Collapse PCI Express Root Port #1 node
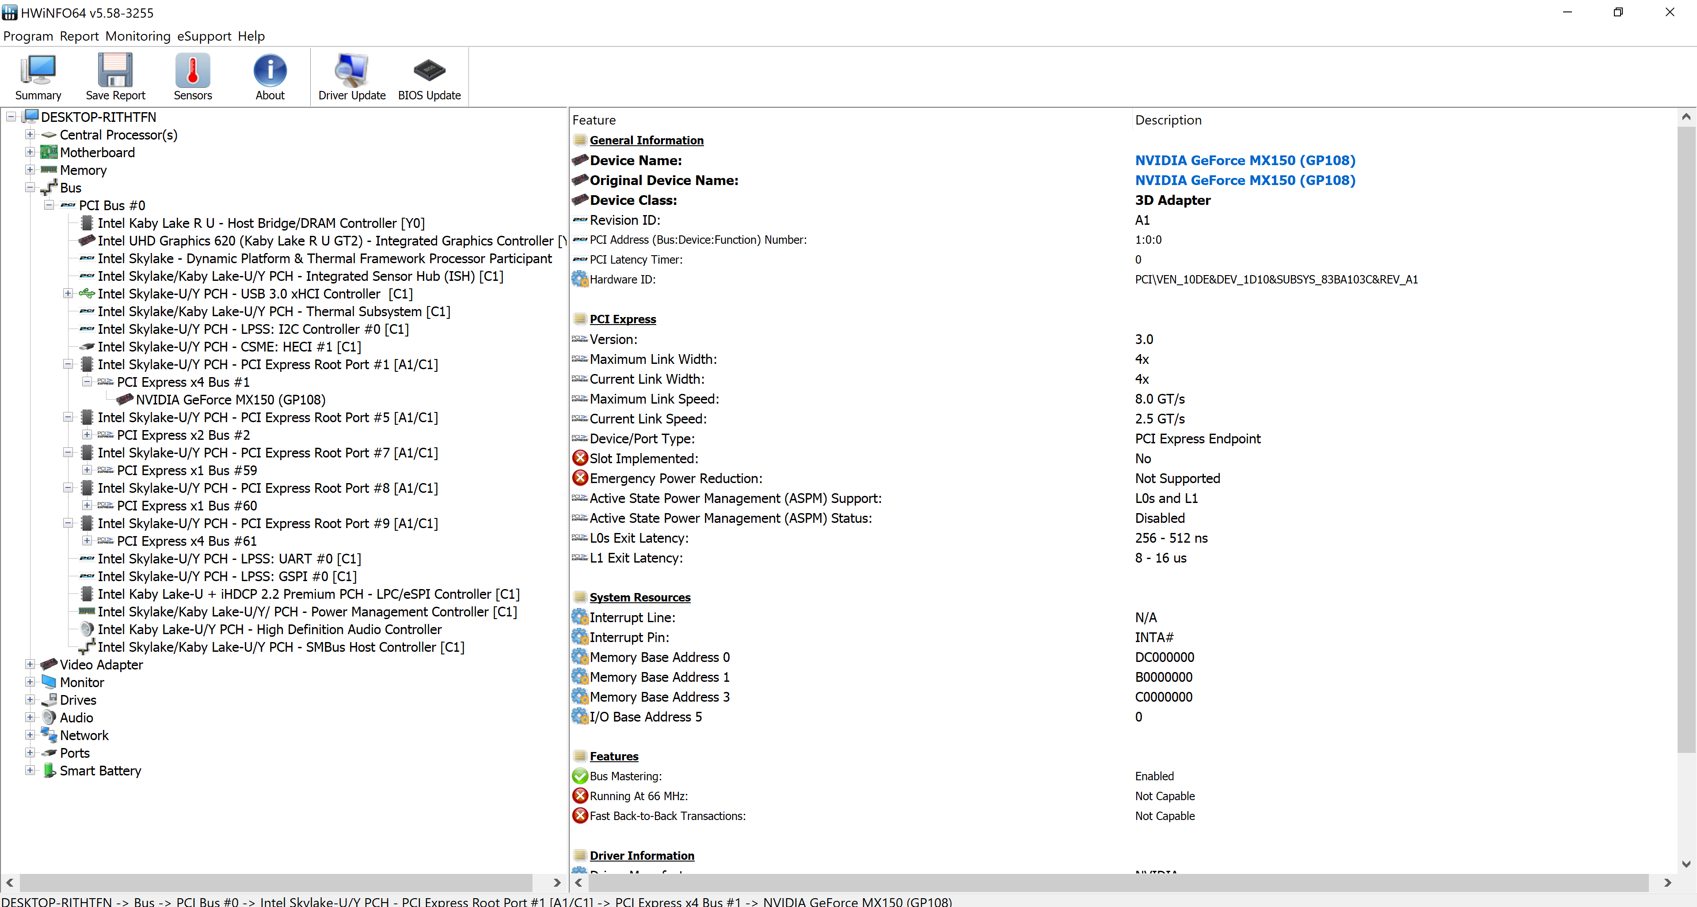This screenshot has height=907, width=1697. point(68,365)
